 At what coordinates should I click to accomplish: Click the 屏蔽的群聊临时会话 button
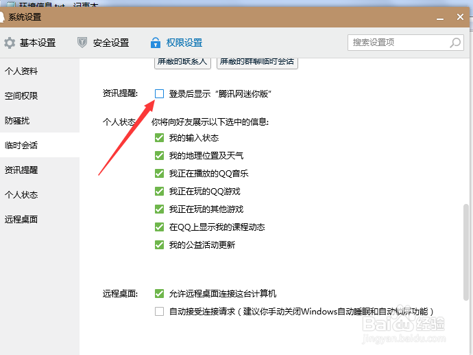pos(257,62)
